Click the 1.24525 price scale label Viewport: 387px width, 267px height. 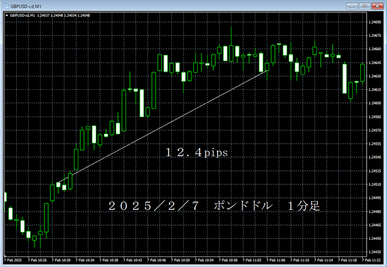tap(375, 171)
